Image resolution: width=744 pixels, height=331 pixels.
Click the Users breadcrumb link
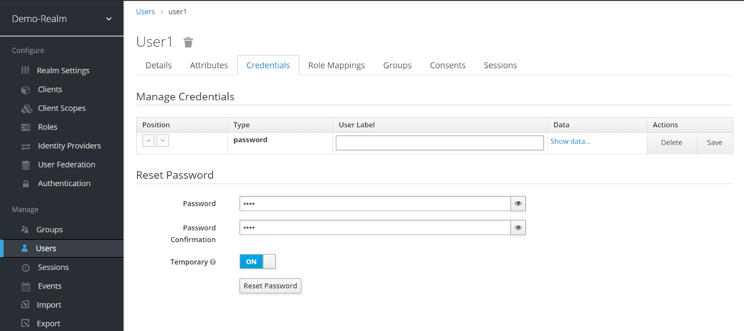coord(146,12)
